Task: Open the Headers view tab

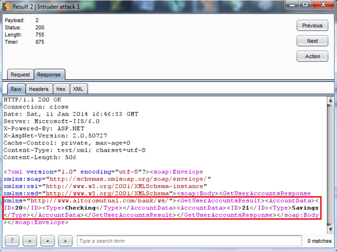Action: tap(38, 89)
